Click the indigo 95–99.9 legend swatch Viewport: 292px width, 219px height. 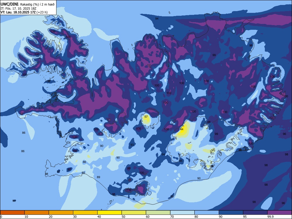[x=255, y=213]
